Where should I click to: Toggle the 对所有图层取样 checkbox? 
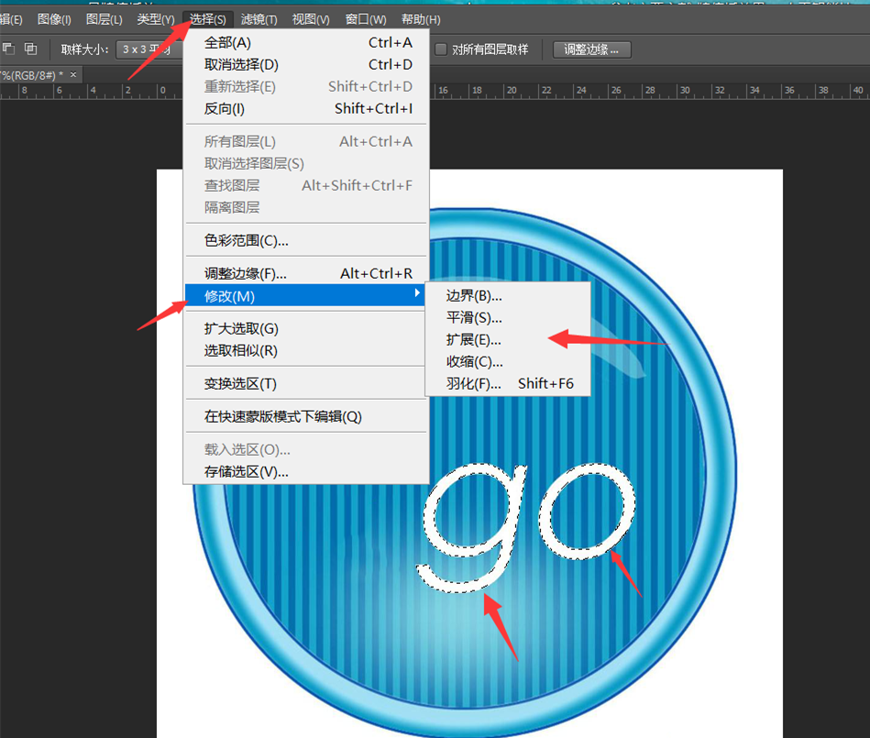[x=441, y=50]
